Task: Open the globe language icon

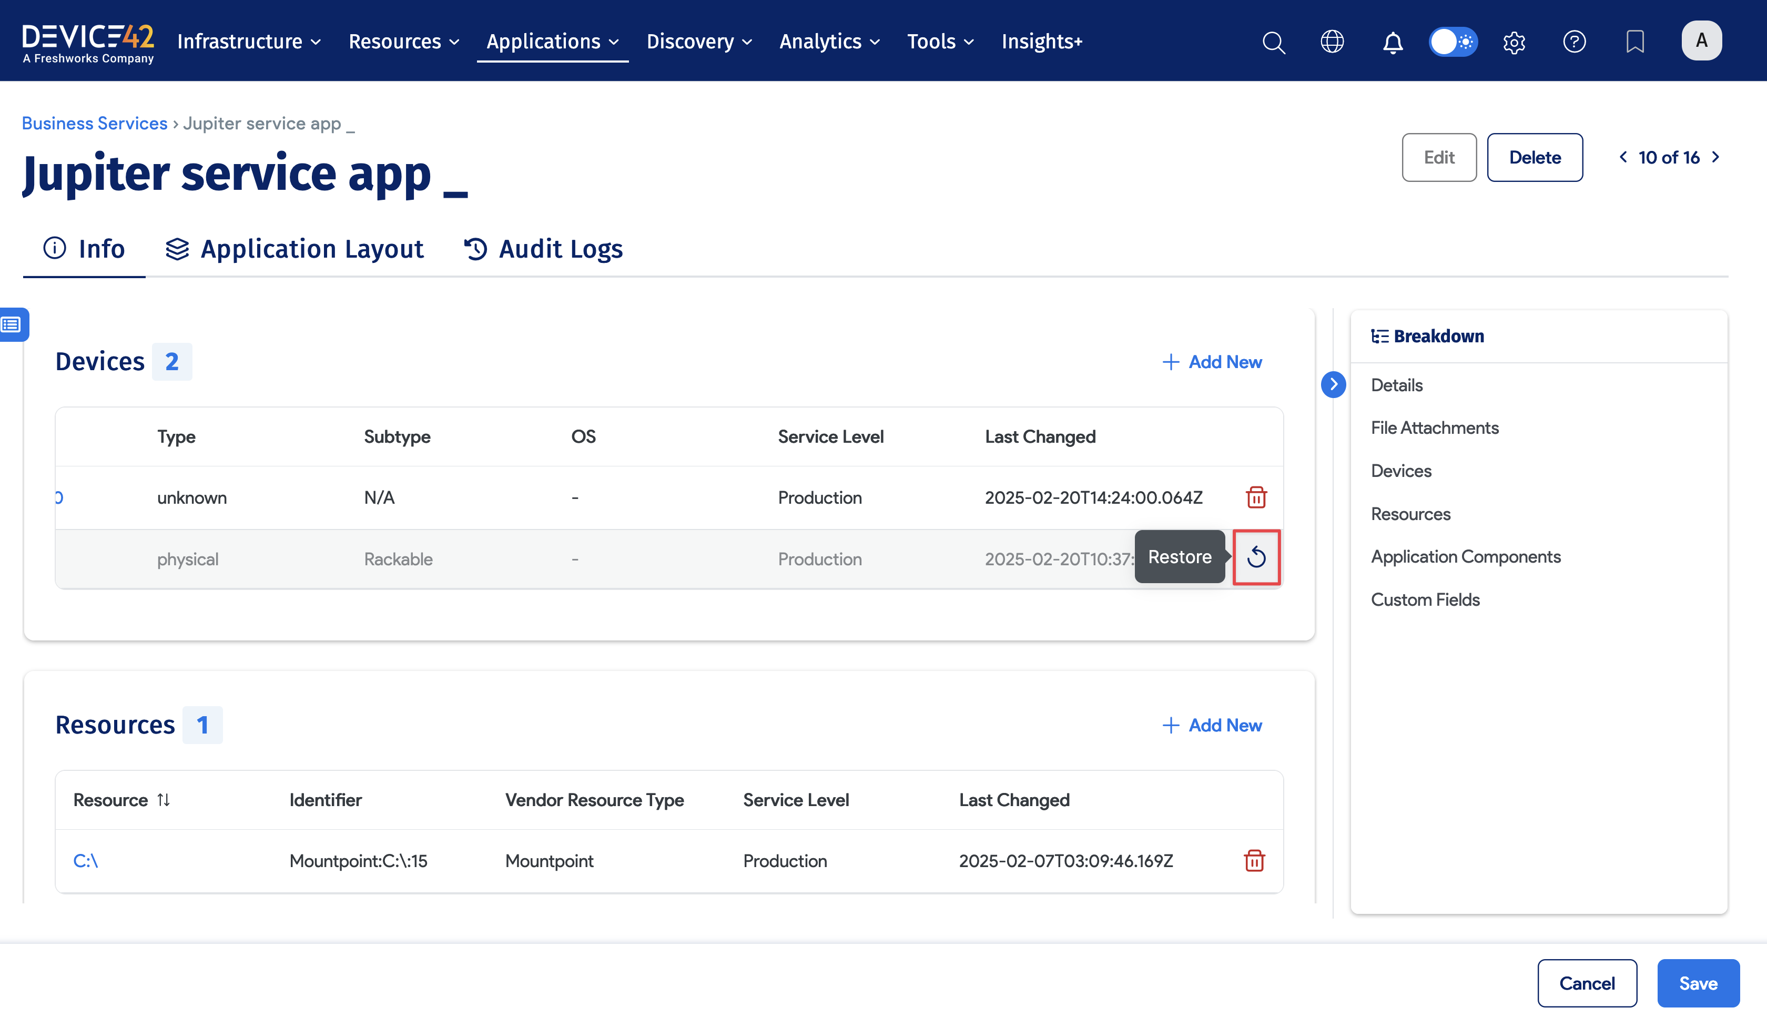Action: [1332, 42]
